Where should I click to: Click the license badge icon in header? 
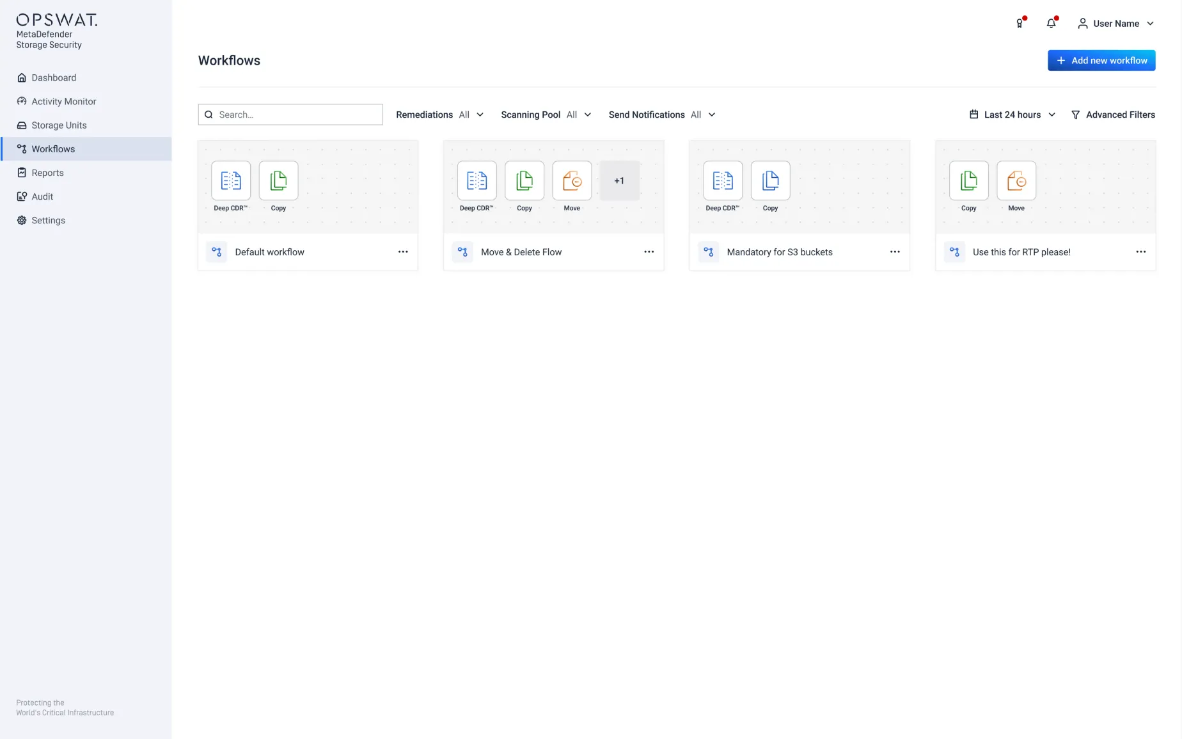pos(1020,24)
